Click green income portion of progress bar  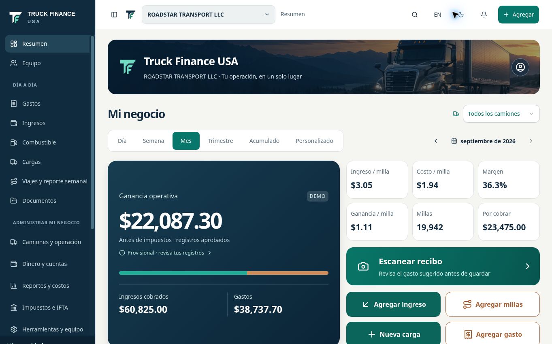(183, 273)
